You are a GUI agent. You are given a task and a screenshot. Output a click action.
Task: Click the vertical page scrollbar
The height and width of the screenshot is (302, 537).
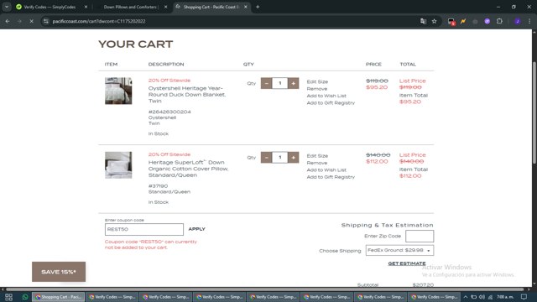coord(534,113)
